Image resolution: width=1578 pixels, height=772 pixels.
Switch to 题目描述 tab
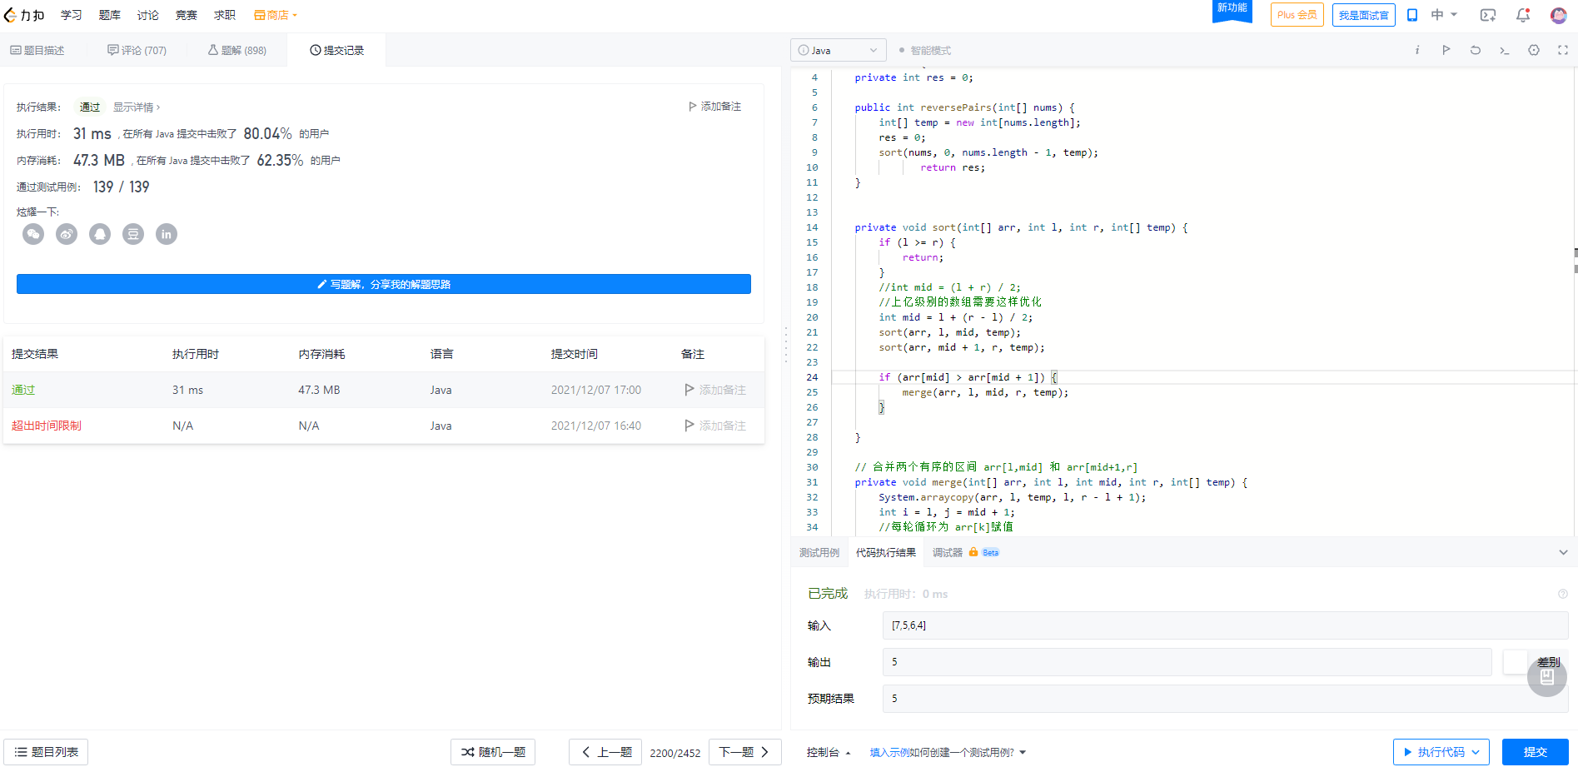pyautogui.click(x=37, y=50)
